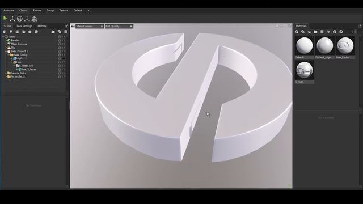Toggle lock on Main Camera row
The width and height of the screenshot is (363, 204).
pyautogui.click(x=60, y=44)
